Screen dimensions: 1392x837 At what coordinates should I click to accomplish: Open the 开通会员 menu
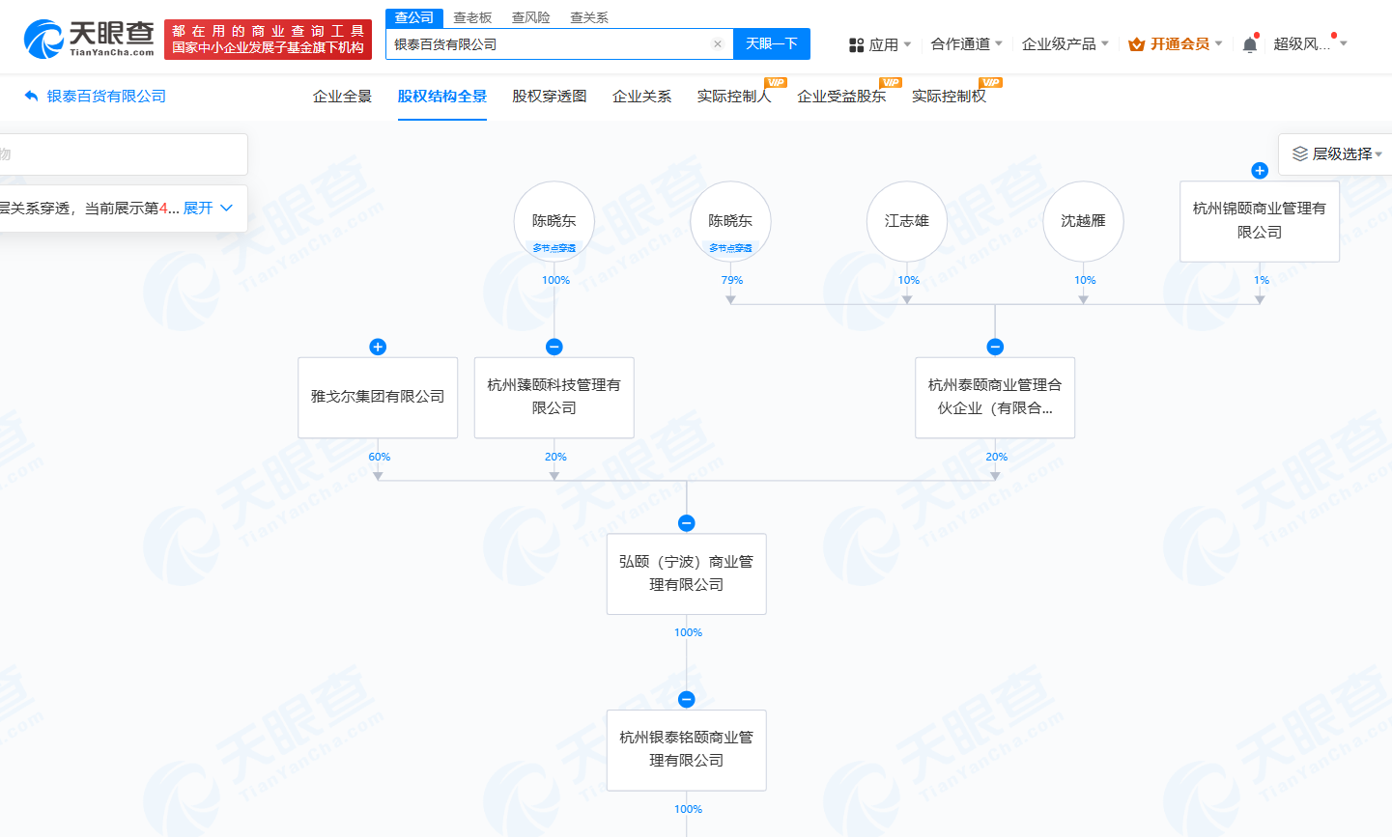click(1176, 44)
